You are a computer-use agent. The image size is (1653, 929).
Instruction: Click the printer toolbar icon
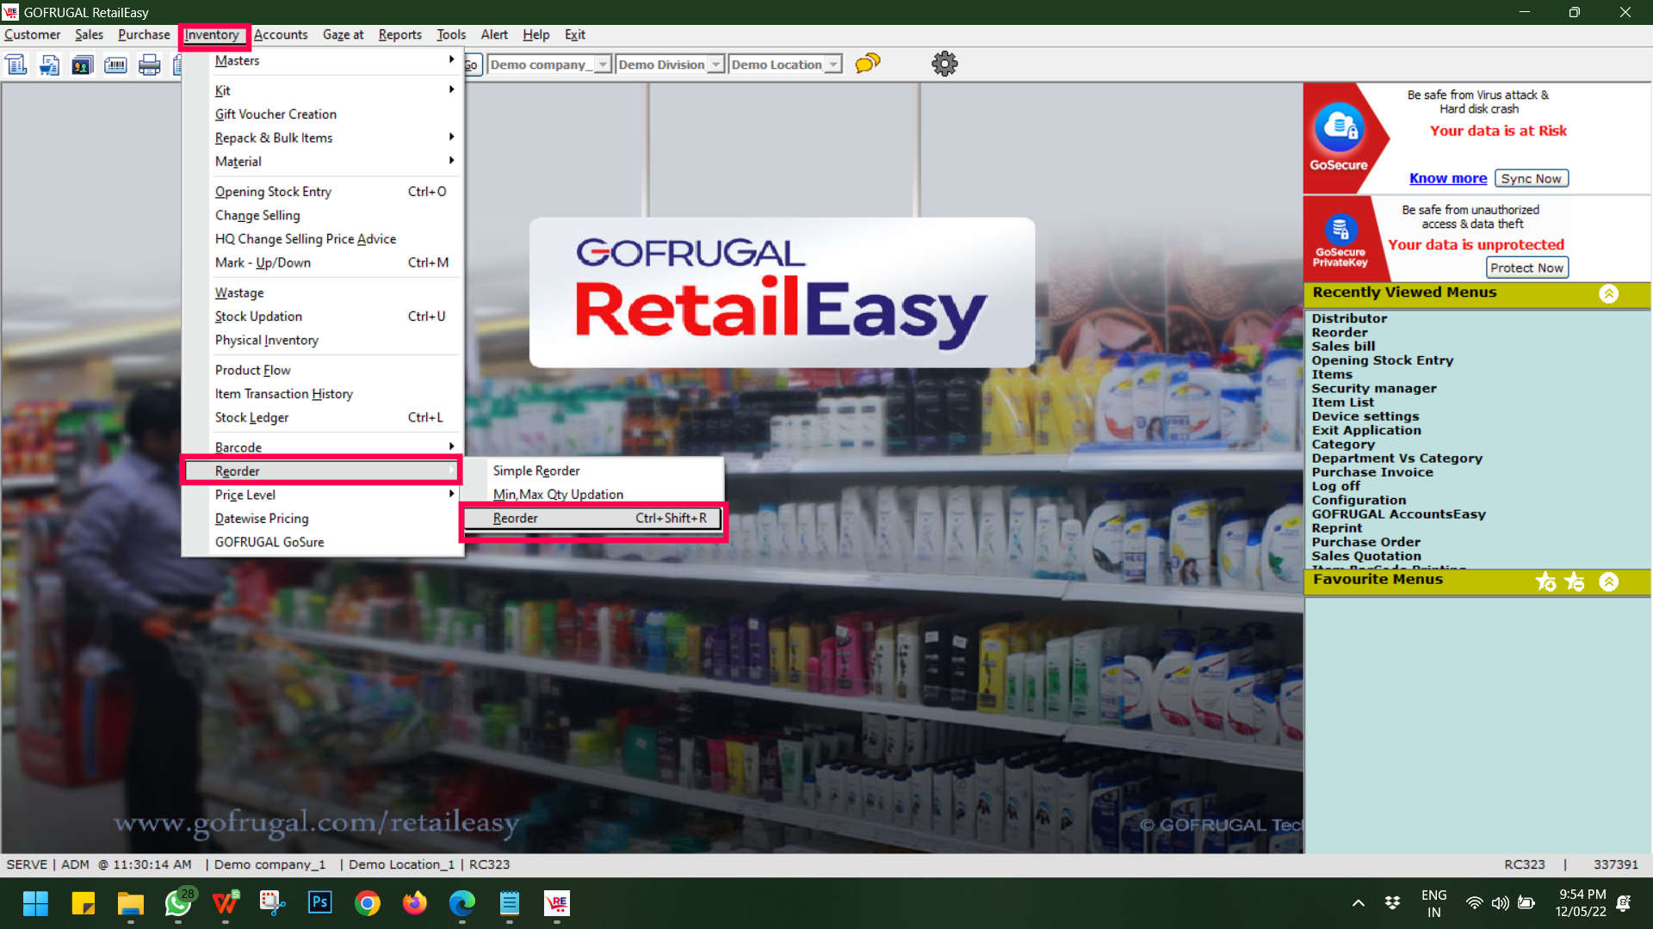pos(149,65)
